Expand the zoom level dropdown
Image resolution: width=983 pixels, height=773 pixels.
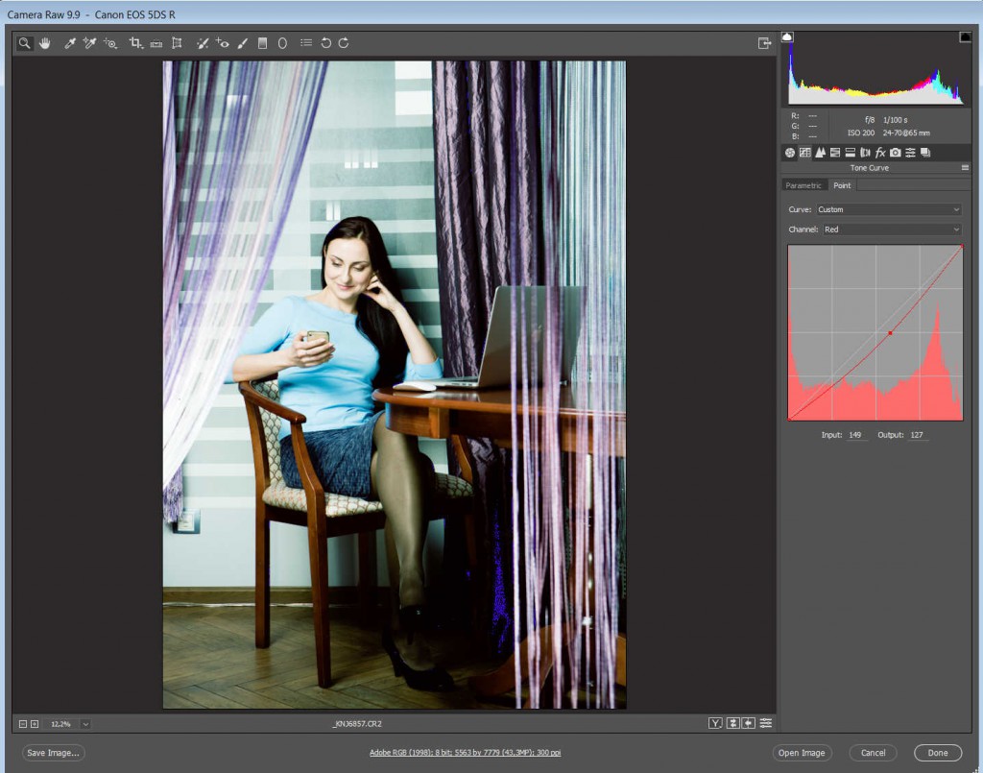pos(85,723)
